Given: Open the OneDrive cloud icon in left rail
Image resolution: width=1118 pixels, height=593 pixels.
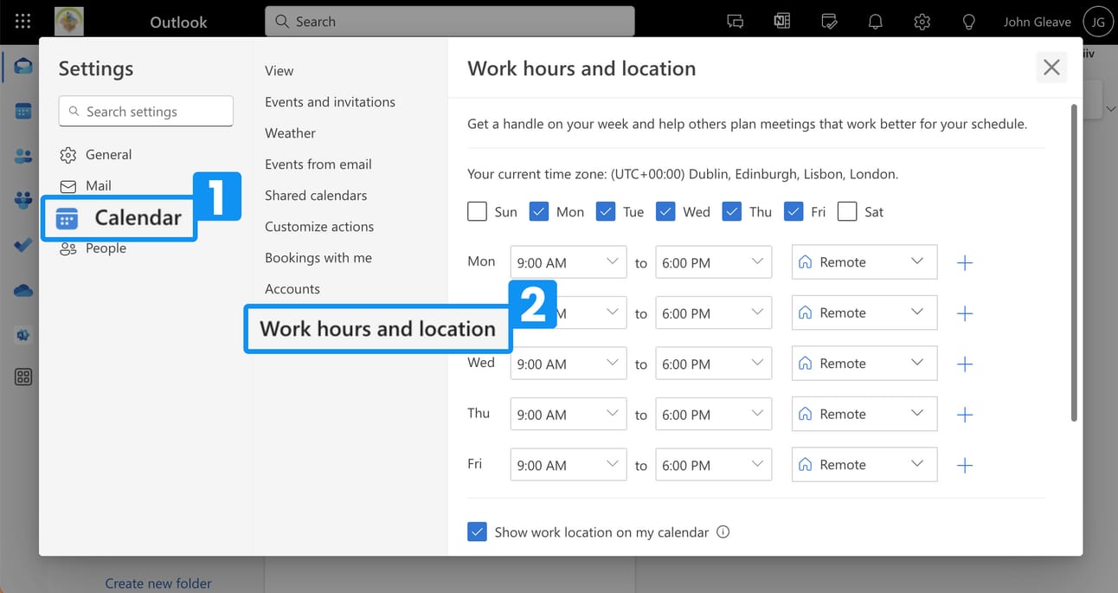Looking at the screenshot, I should tap(23, 291).
